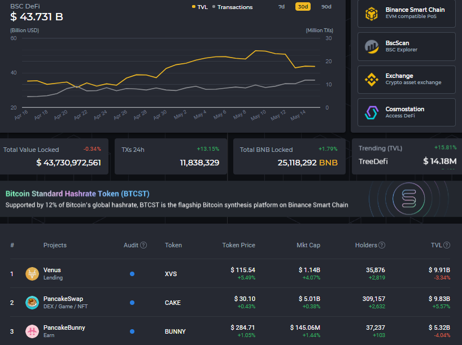462x345 pixels.
Task: Select the 30d chart range
Action: click(x=303, y=7)
